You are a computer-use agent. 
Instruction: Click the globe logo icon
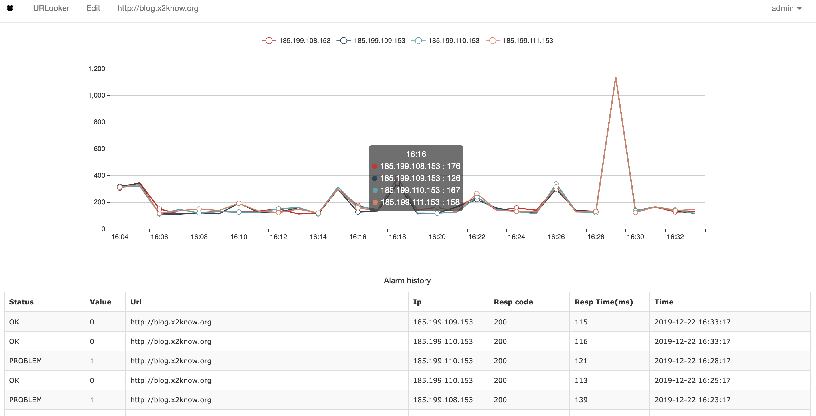[x=10, y=8]
